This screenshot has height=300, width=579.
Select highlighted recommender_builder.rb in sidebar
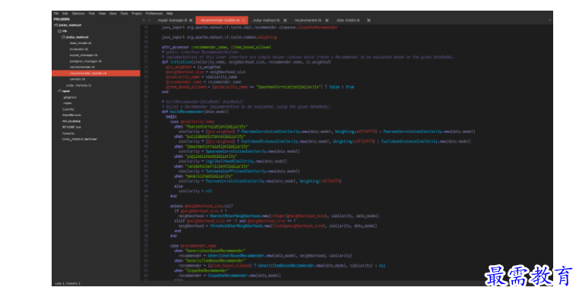[x=96, y=74]
